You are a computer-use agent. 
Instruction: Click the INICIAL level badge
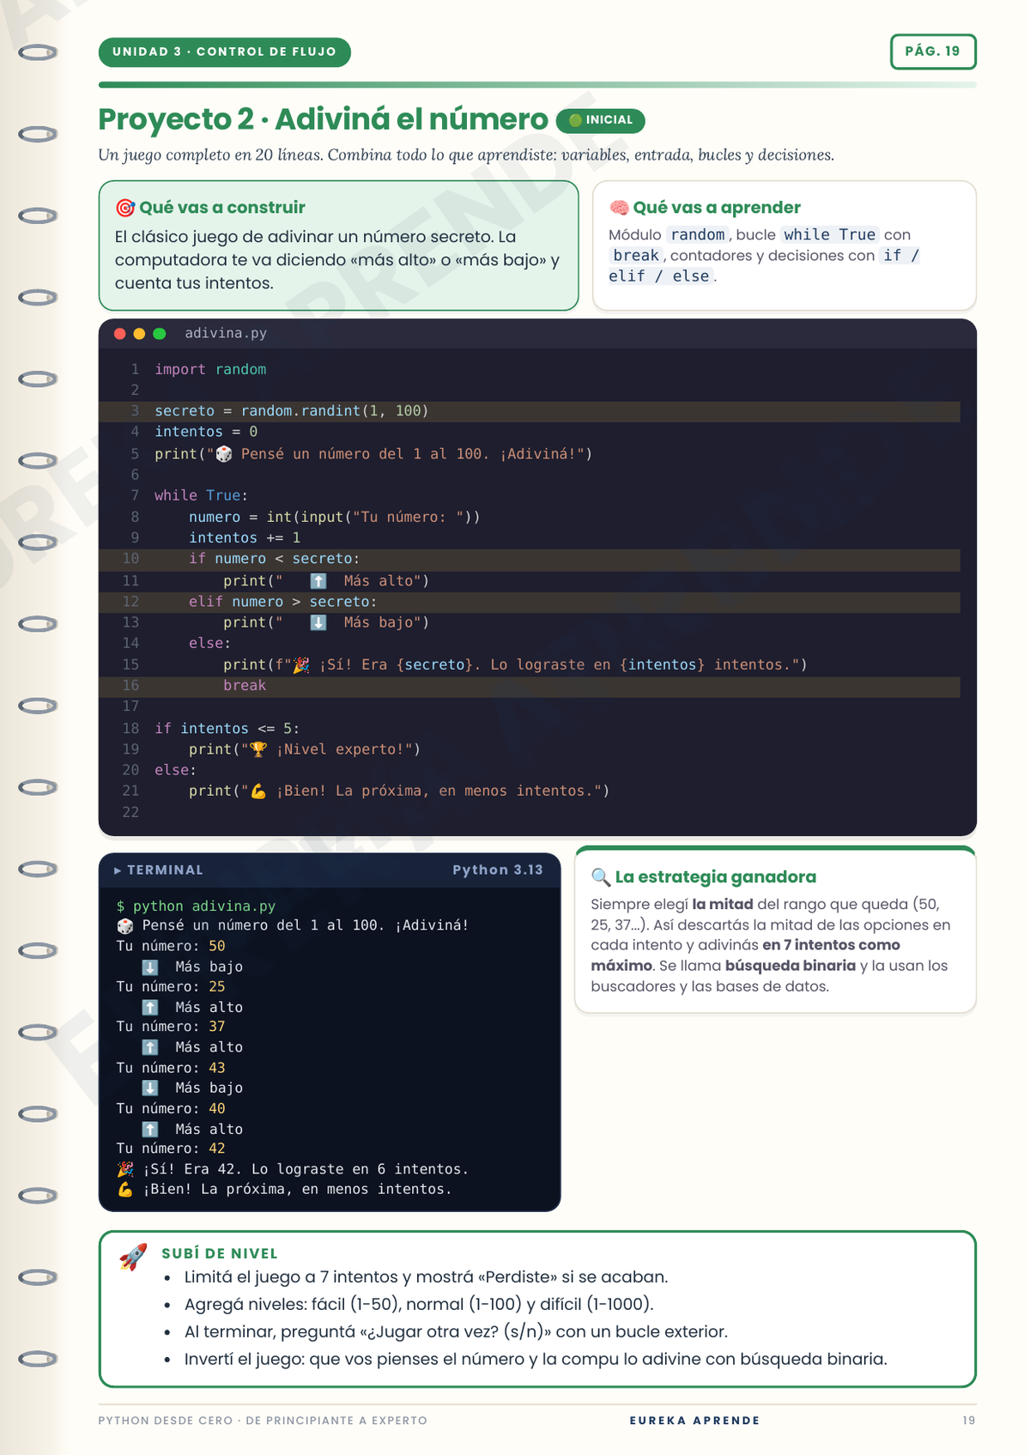click(x=600, y=121)
